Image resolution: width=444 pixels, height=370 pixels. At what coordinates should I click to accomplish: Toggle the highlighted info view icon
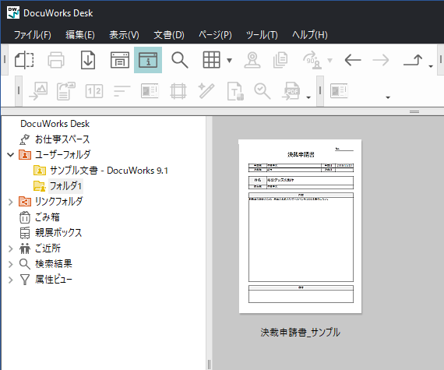(148, 60)
